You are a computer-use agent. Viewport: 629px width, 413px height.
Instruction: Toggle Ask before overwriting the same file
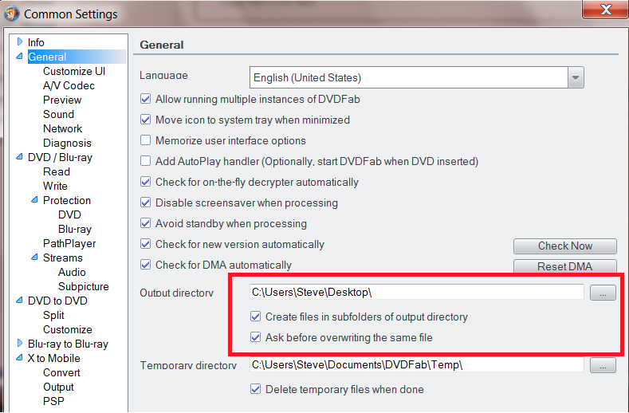click(x=256, y=337)
